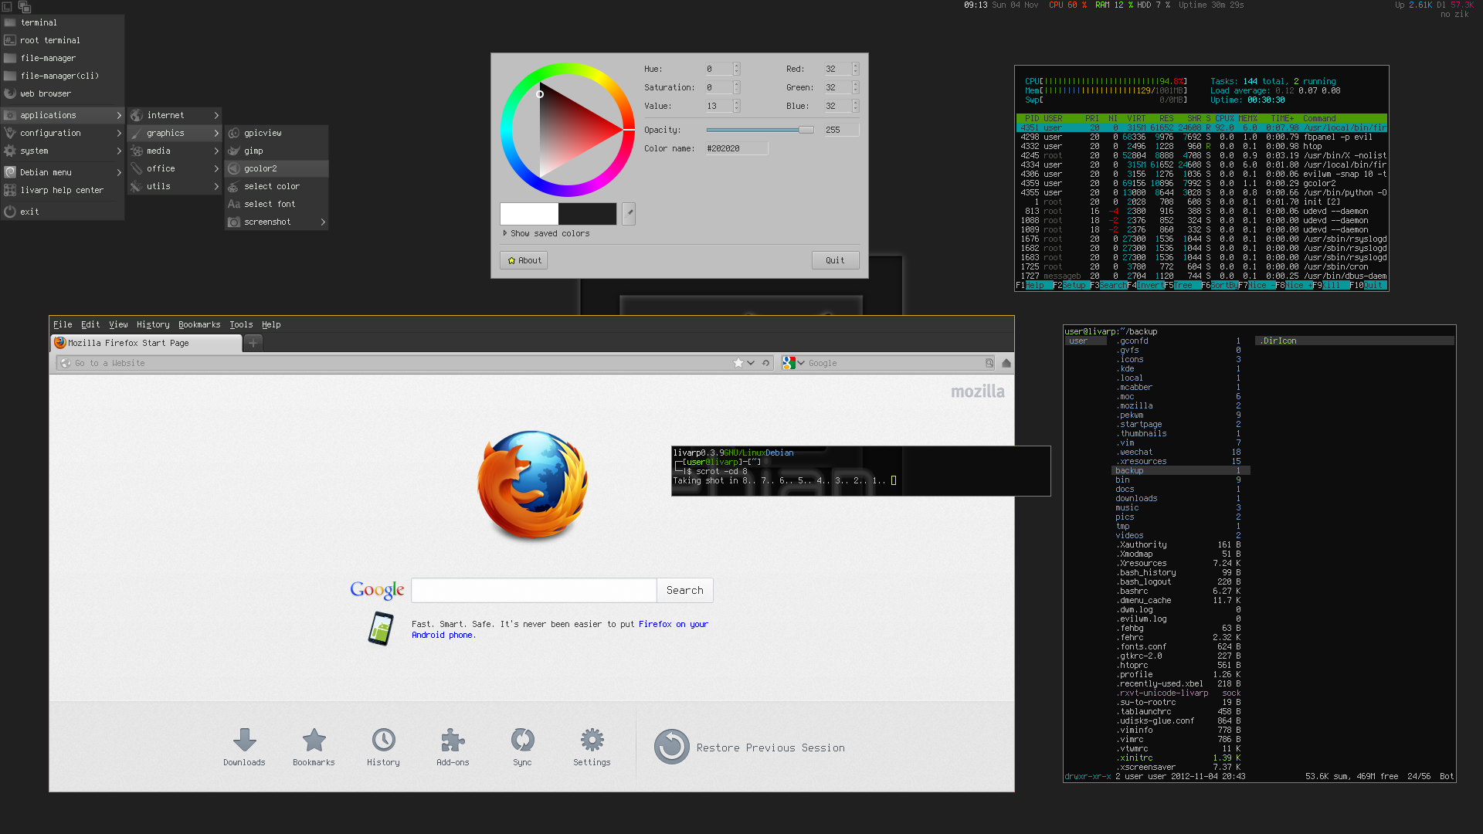The image size is (1483, 834).
Task: Select the backup directory in file list
Action: 1180,470
